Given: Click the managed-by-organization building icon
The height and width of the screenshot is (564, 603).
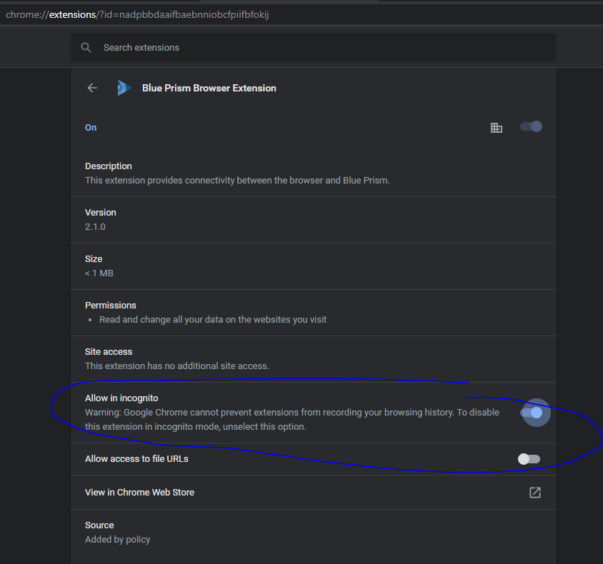Looking at the screenshot, I should click(497, 128).
